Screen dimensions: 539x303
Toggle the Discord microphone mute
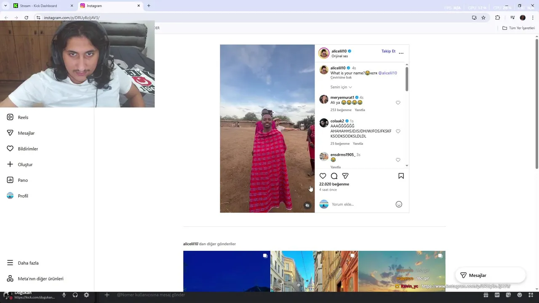point(64,295)
